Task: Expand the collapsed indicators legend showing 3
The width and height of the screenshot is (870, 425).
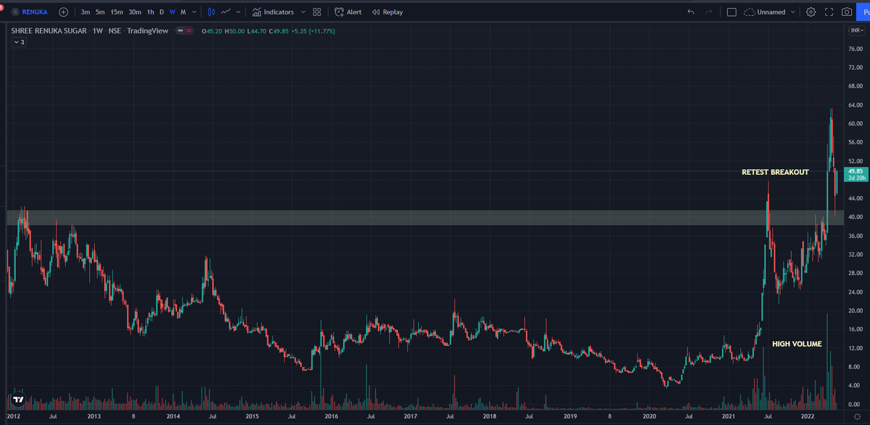Action: point(18,42)
